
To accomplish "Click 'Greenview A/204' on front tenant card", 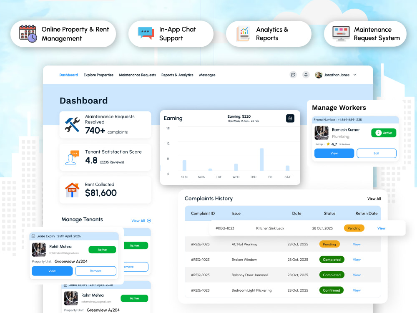I will [x=71, y=261].
